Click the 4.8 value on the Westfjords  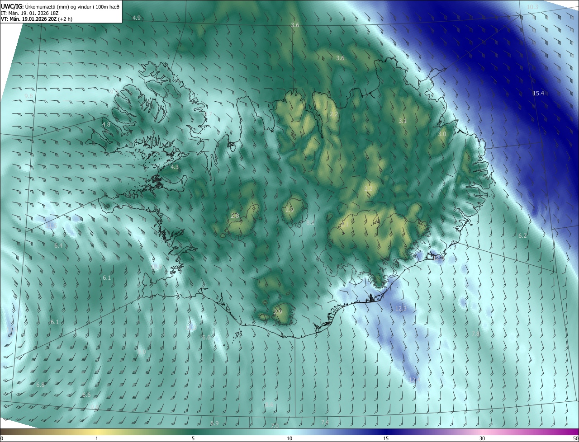[x=106, y=124]
